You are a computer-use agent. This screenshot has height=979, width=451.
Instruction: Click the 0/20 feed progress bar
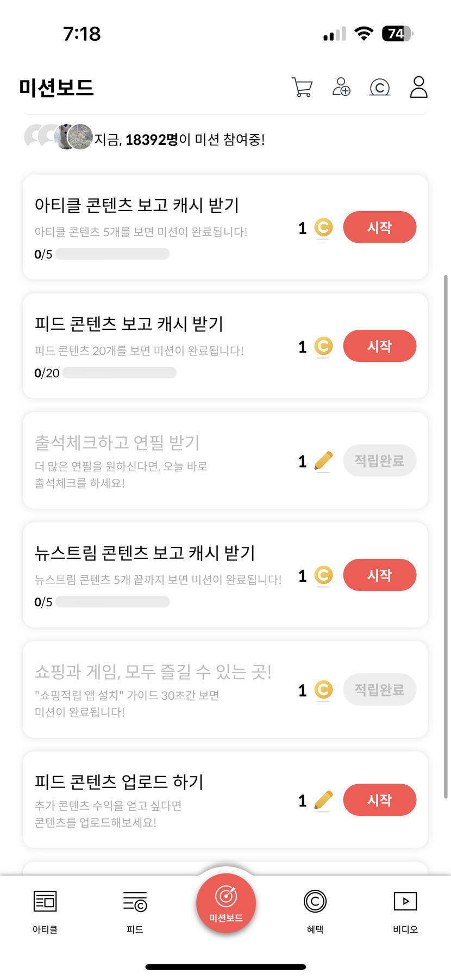pos(120,373)
